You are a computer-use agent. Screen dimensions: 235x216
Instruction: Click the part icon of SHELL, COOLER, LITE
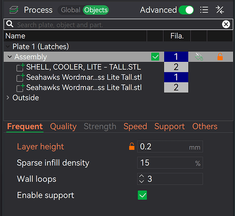coord(20,67)
